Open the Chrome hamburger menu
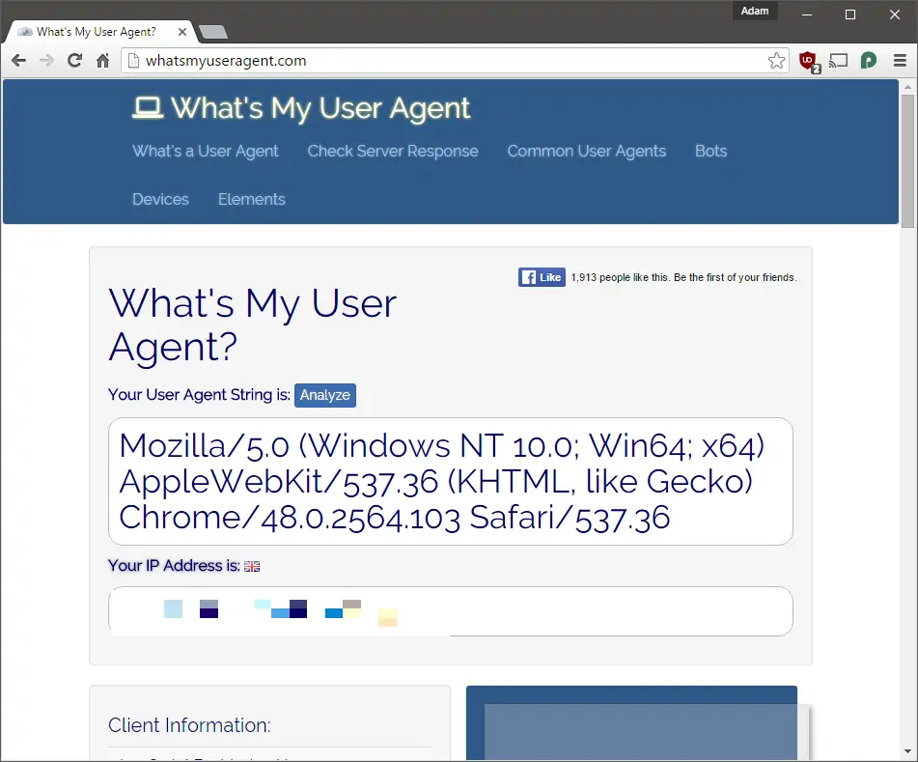The height and width of the screenshot is (762, 918). click(900, 60)
